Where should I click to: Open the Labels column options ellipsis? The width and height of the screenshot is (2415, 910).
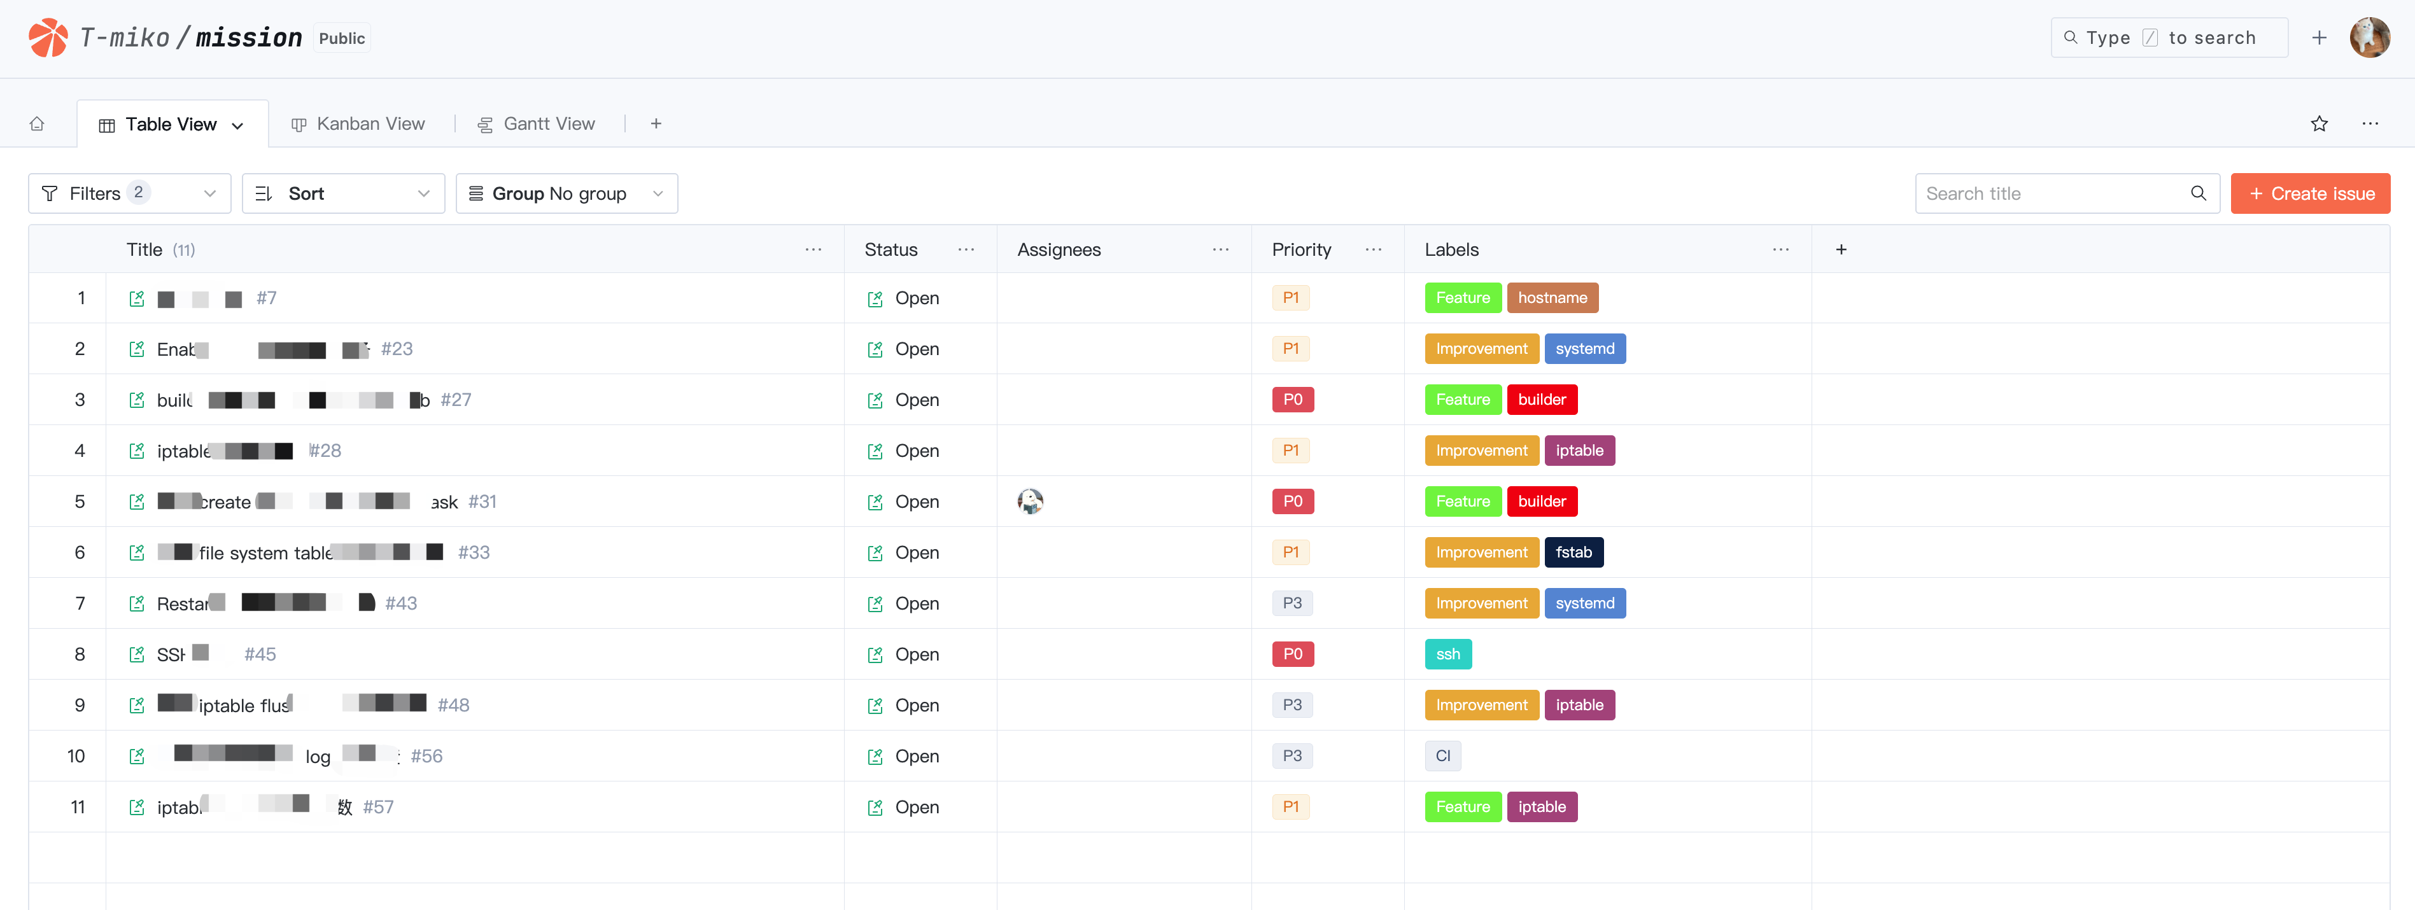coord(1780,249)
